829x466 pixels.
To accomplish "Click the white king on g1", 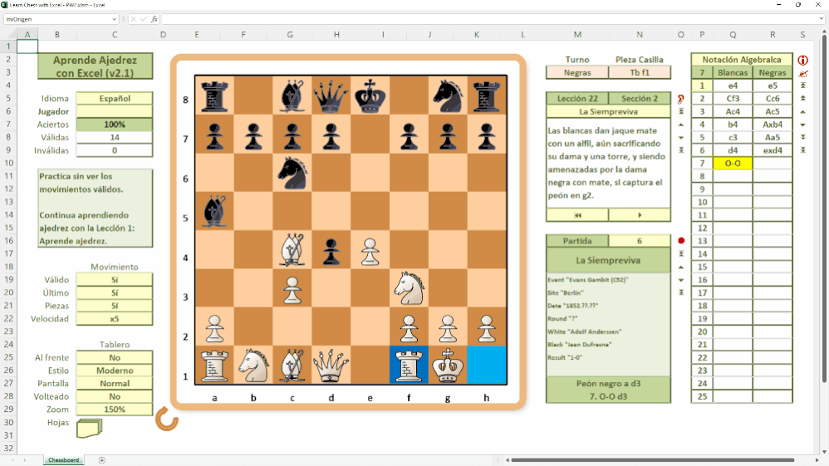I will point(448,365).
